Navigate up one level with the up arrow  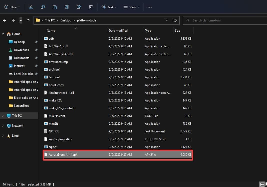[x=28, y=20]
